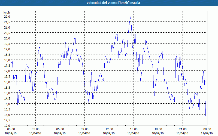Screen dimensions: 218x136
Task: Click the '19,0' y-axis value
Action: pos(7,49)
